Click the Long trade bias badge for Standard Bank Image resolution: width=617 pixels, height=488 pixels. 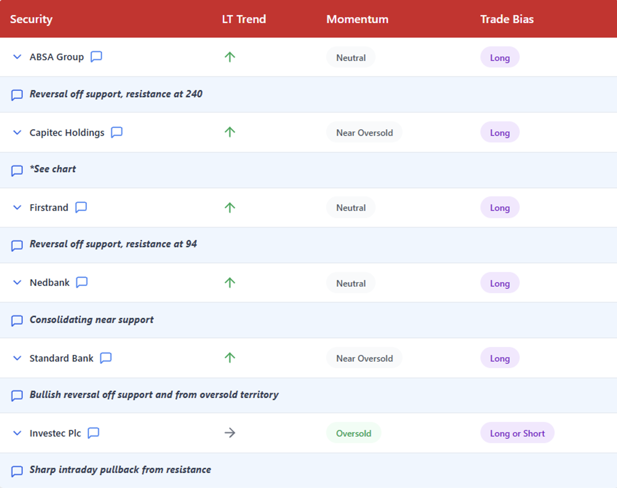[500, 358]
